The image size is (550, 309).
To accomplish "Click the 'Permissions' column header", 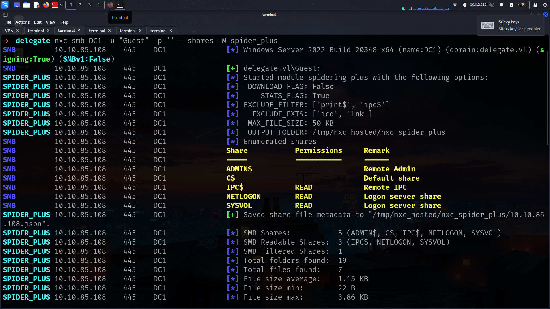I will coord(319,151).
